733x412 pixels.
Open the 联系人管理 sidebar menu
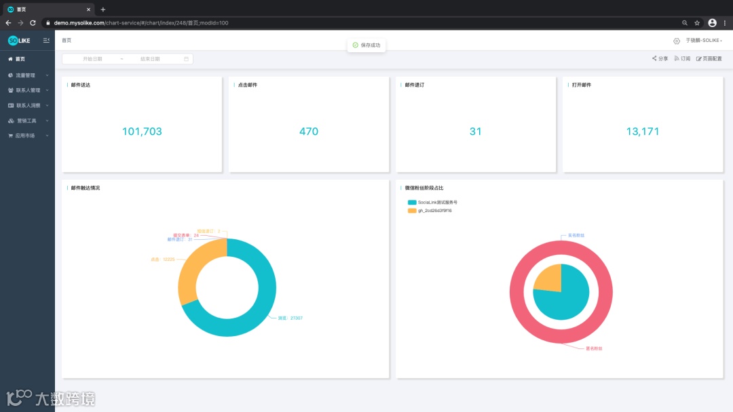(x=27, y=90)
